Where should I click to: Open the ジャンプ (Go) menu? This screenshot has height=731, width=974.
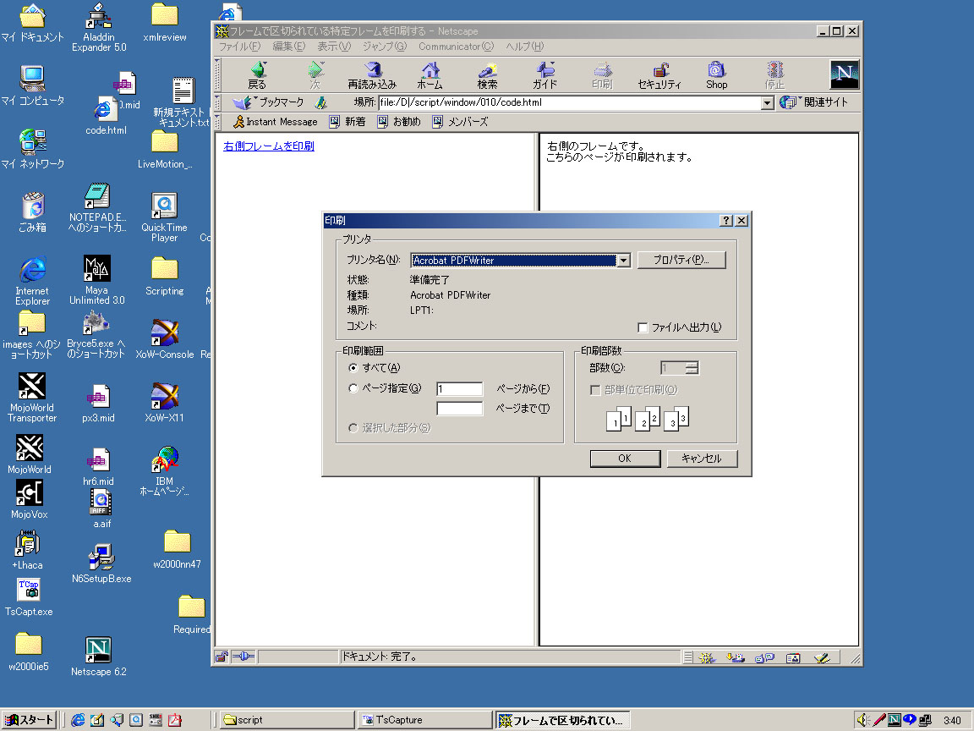[x=385, y=47]
